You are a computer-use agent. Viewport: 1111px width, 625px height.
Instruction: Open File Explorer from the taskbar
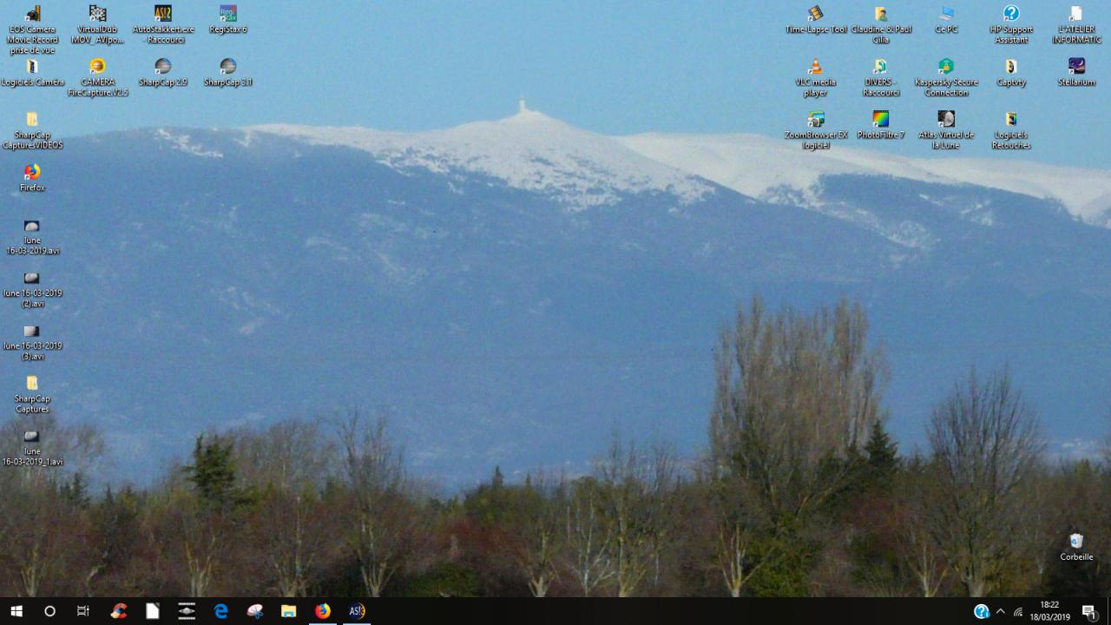[x=288, y=611]
